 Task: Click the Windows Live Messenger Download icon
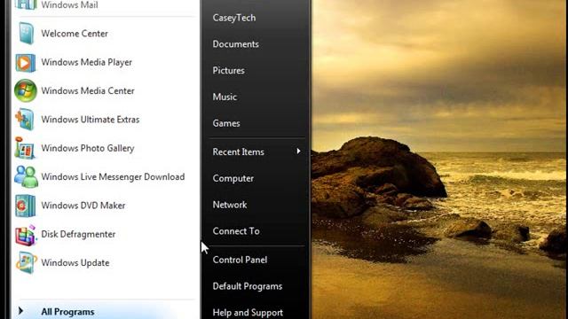click(x=26, y=176)
